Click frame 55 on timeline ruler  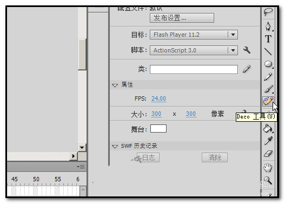coord(58,179)
